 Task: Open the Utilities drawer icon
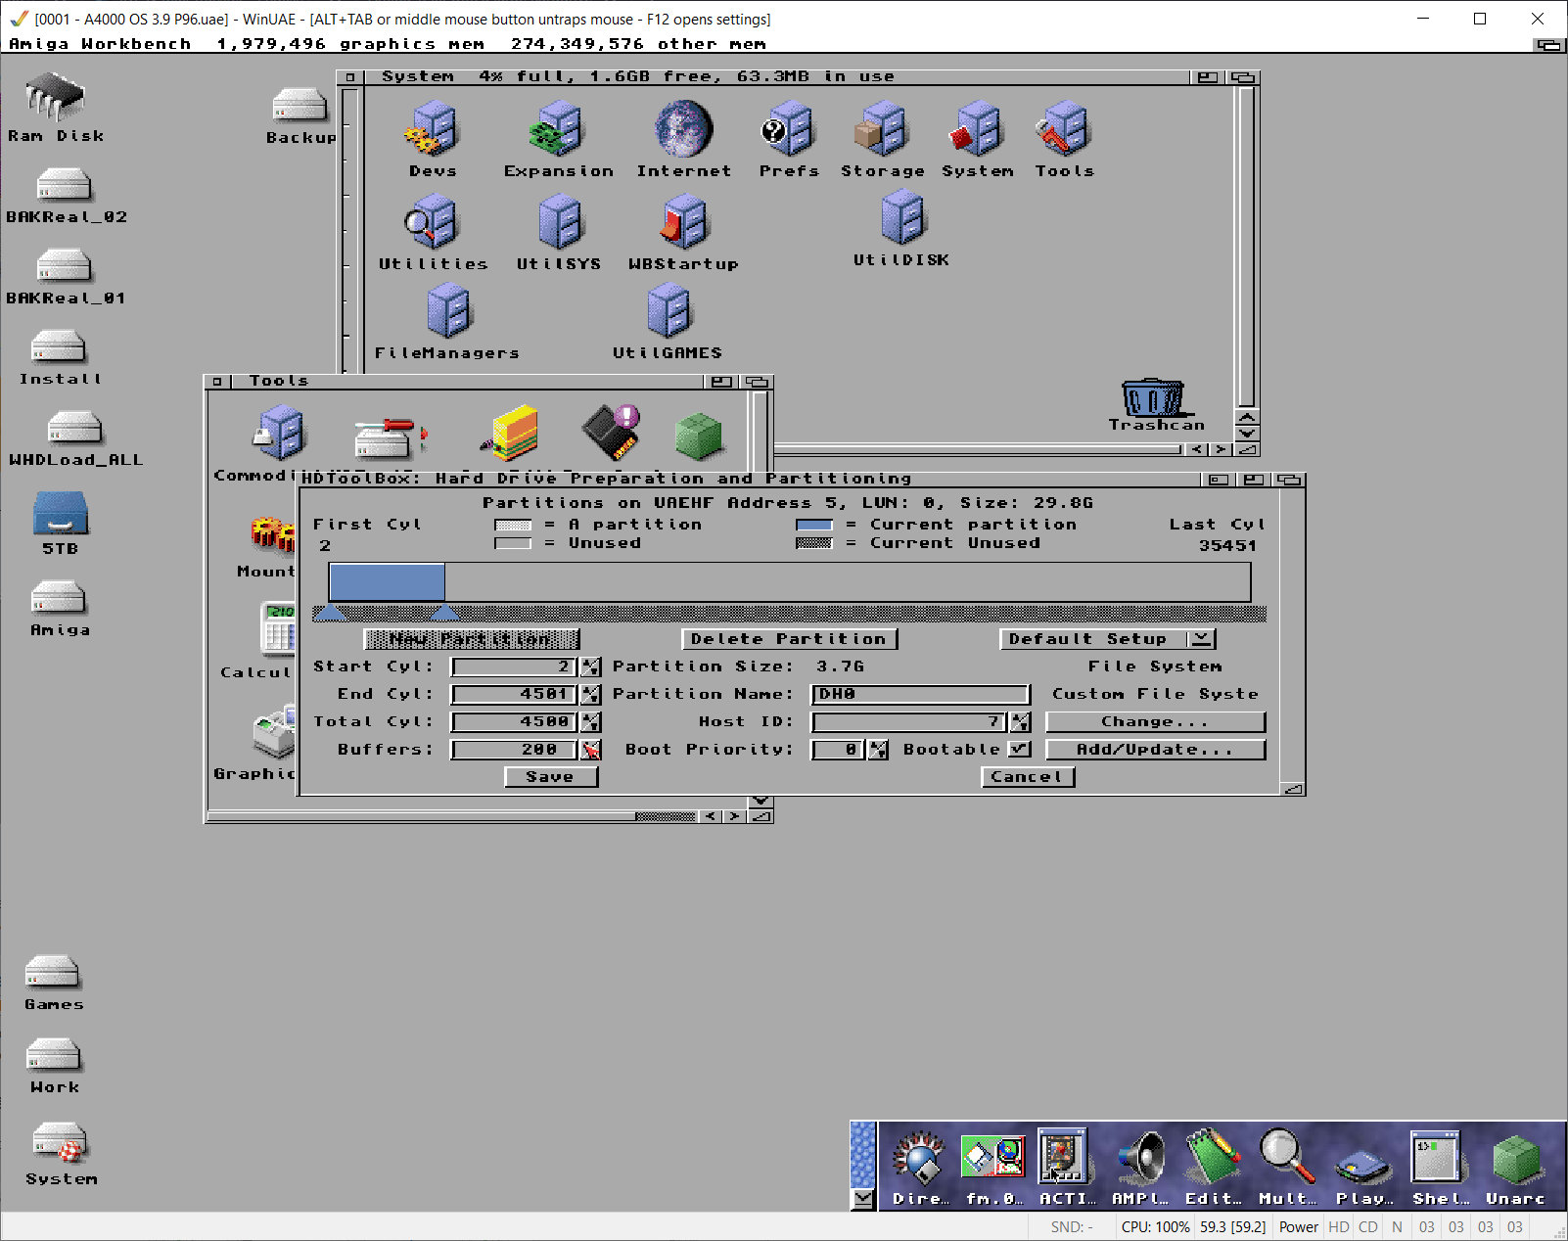tap(432, 222)
